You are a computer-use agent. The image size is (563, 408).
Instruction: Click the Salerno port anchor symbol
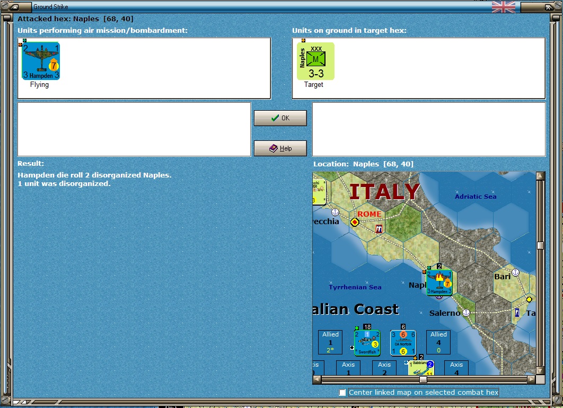pyautogui.click(x=466, y=313)
